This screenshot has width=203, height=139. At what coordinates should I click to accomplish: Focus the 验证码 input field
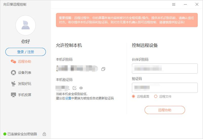click(x=165, y=88)
